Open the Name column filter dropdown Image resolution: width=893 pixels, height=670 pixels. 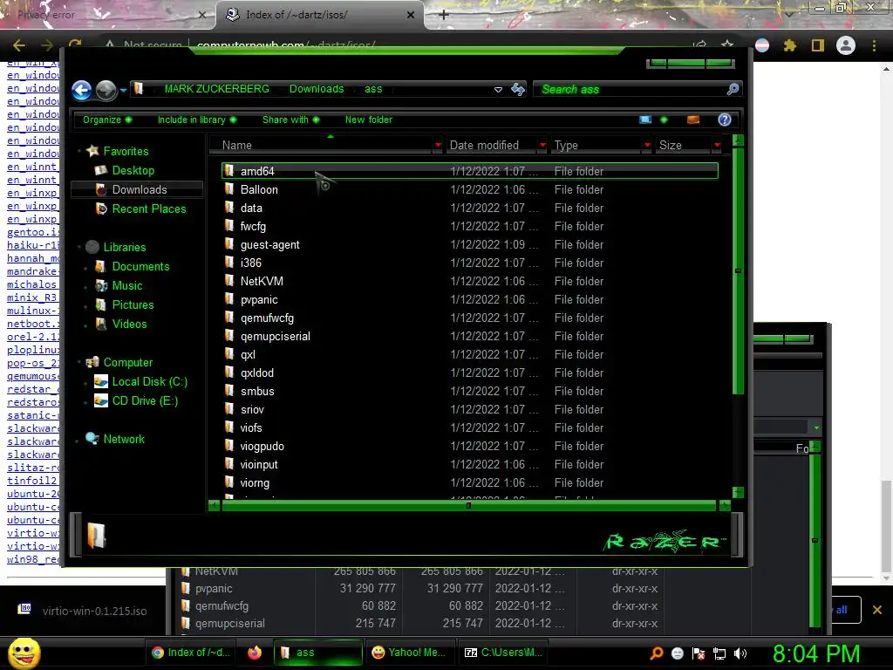438,146
